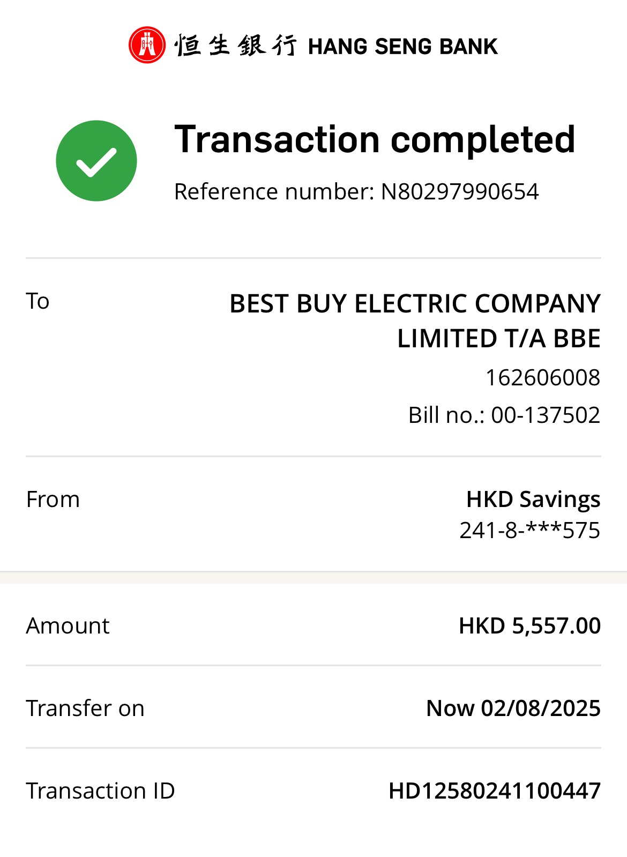The width and height of the screenshot is (627, 857).
Task: Click the payee name Best Buy Electric Company
Action: tap(415, 304)
